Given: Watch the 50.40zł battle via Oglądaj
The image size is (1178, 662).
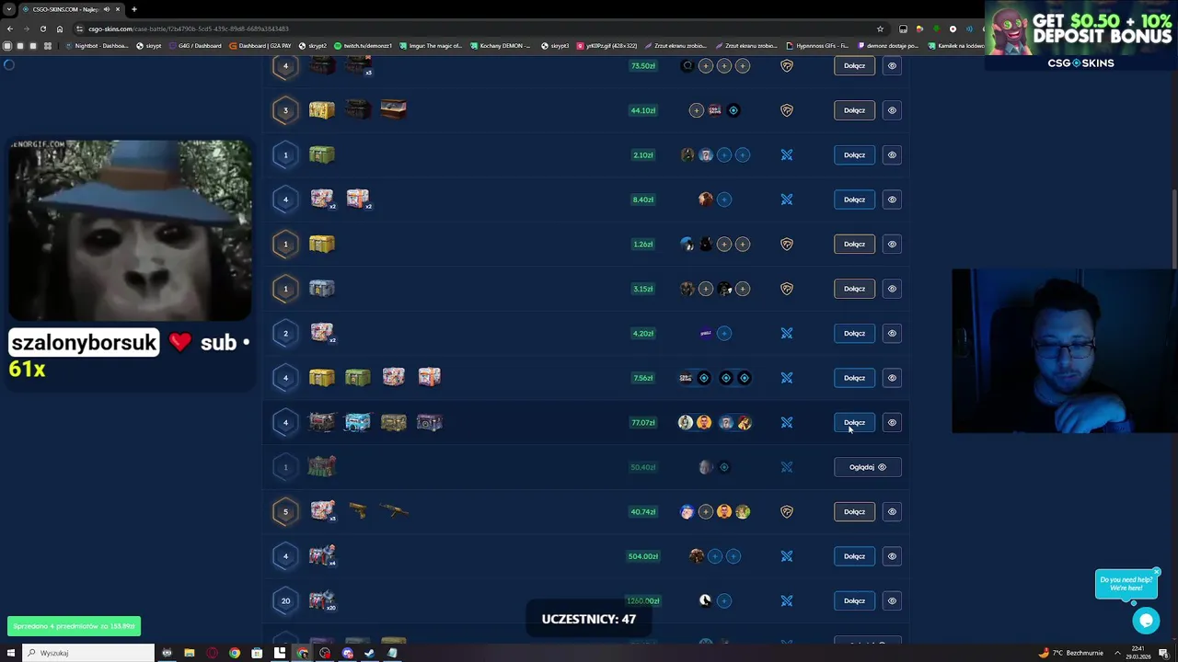Looking at the screenshot, I should click(x=868, y=467).
